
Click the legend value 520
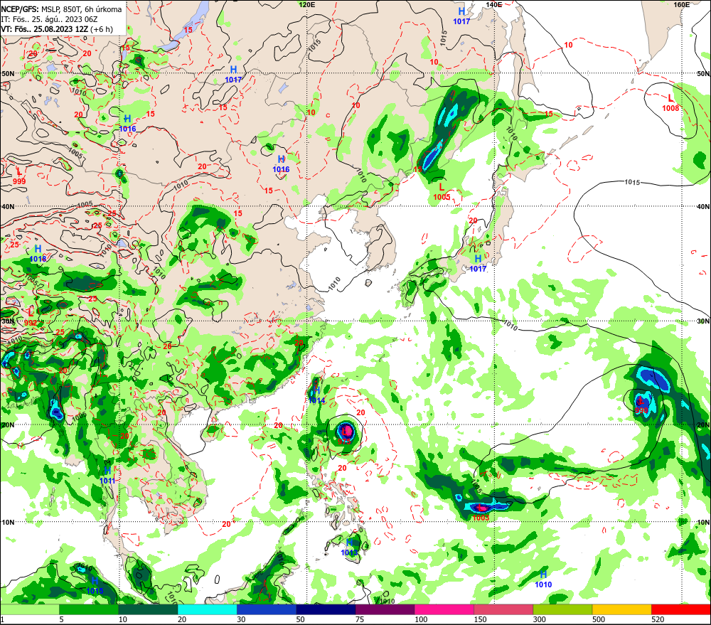[658, 619]
